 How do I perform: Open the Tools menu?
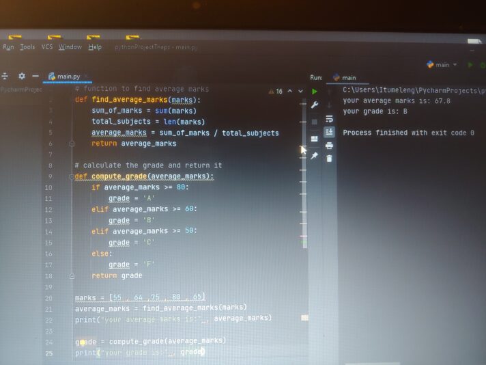(x=27, y=47)
